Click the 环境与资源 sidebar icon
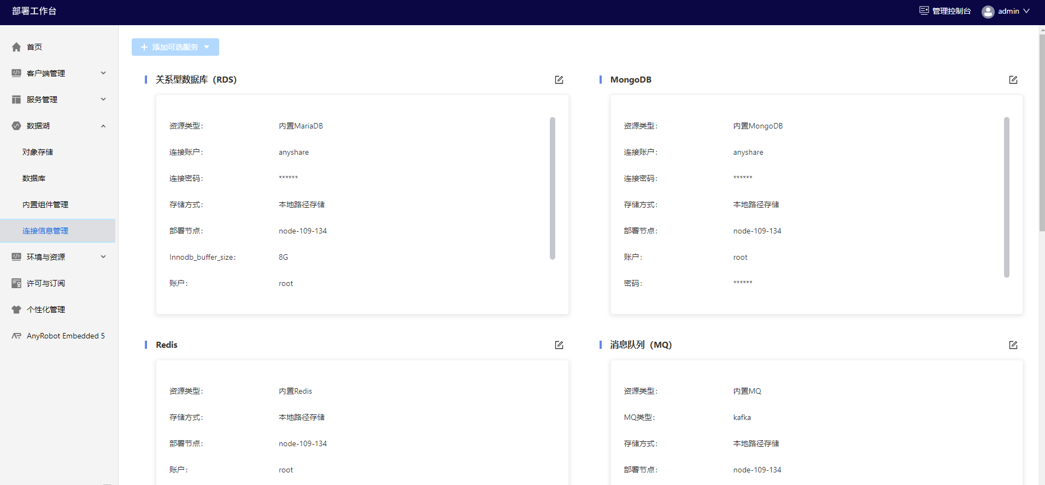The width and height of the screenshot is (1045, 485). 16,257
